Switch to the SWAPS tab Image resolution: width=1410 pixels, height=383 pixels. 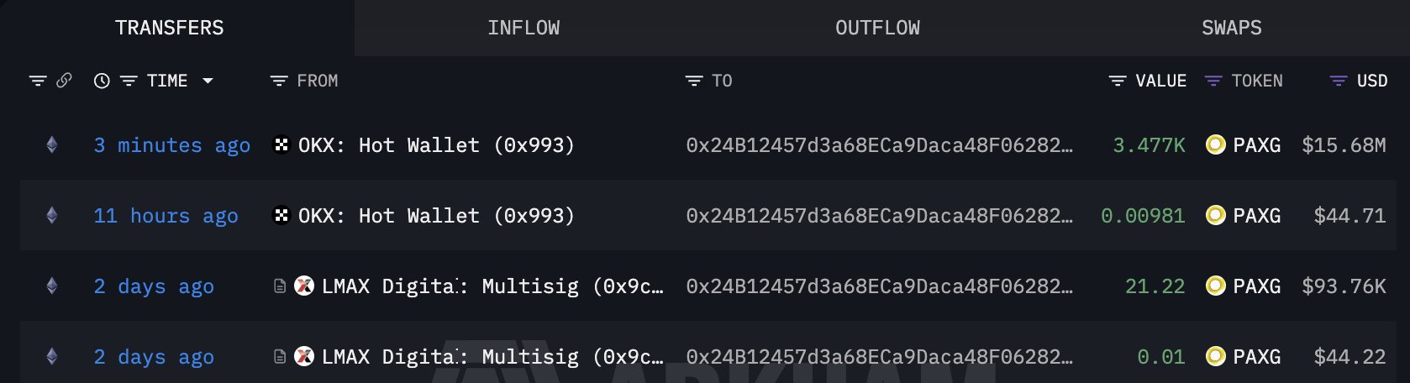point(1231,28)
